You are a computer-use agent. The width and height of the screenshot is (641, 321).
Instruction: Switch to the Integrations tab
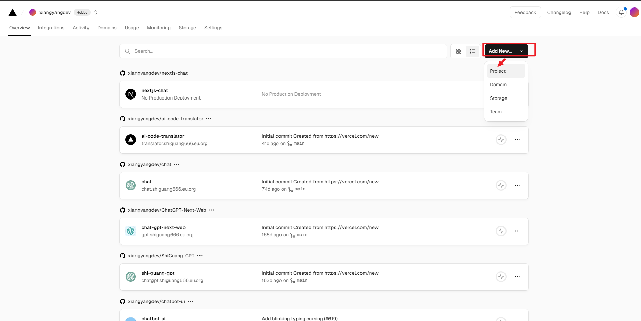[51, 28]
